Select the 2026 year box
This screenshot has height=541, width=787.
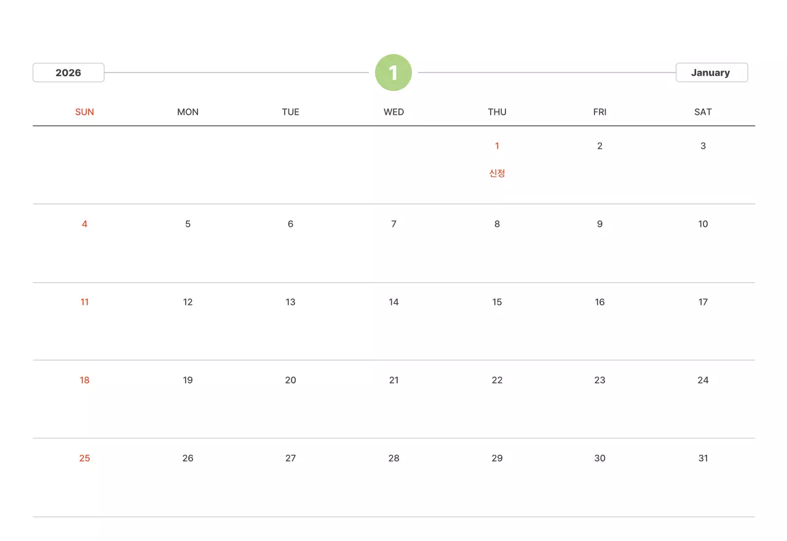[x=68, y=73]
